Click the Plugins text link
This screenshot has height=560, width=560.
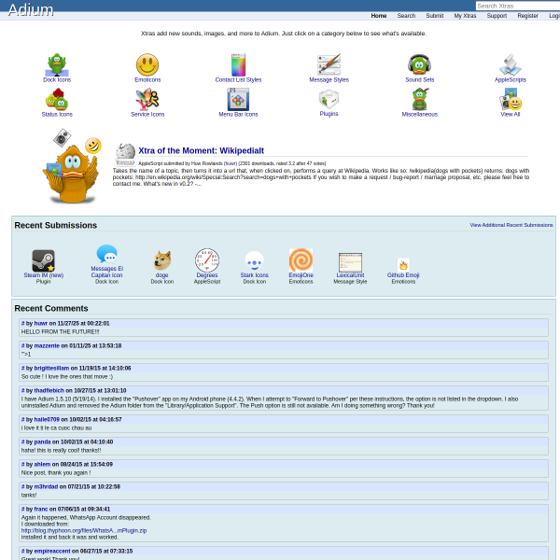(329, 114)
